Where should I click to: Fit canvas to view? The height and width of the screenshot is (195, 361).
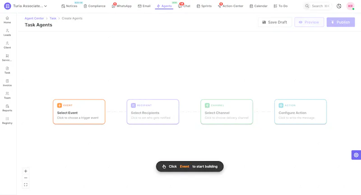point(26,185)
